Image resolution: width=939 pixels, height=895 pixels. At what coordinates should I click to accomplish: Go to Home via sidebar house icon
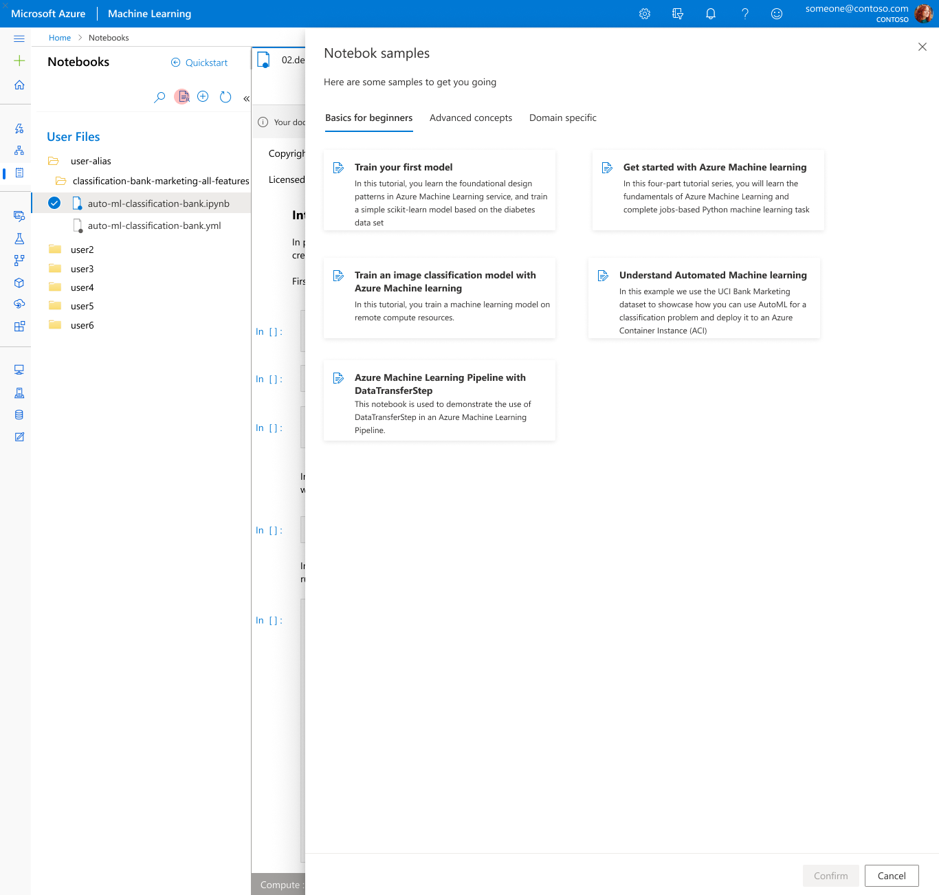click(19, 85)
